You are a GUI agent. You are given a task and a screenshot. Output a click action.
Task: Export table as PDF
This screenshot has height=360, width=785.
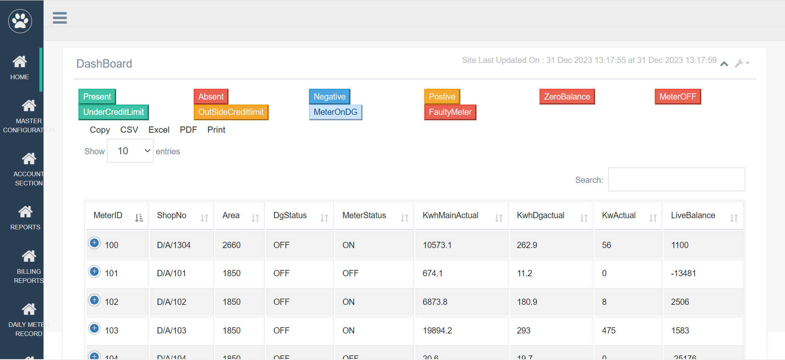188,130
